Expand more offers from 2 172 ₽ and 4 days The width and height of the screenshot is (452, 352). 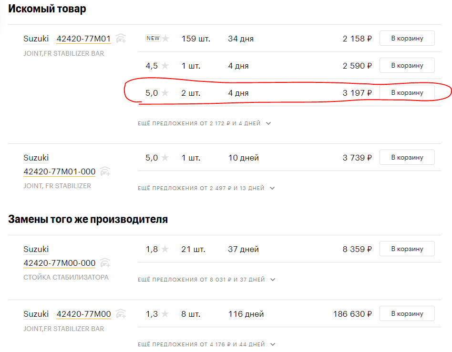tap(205, 123)
